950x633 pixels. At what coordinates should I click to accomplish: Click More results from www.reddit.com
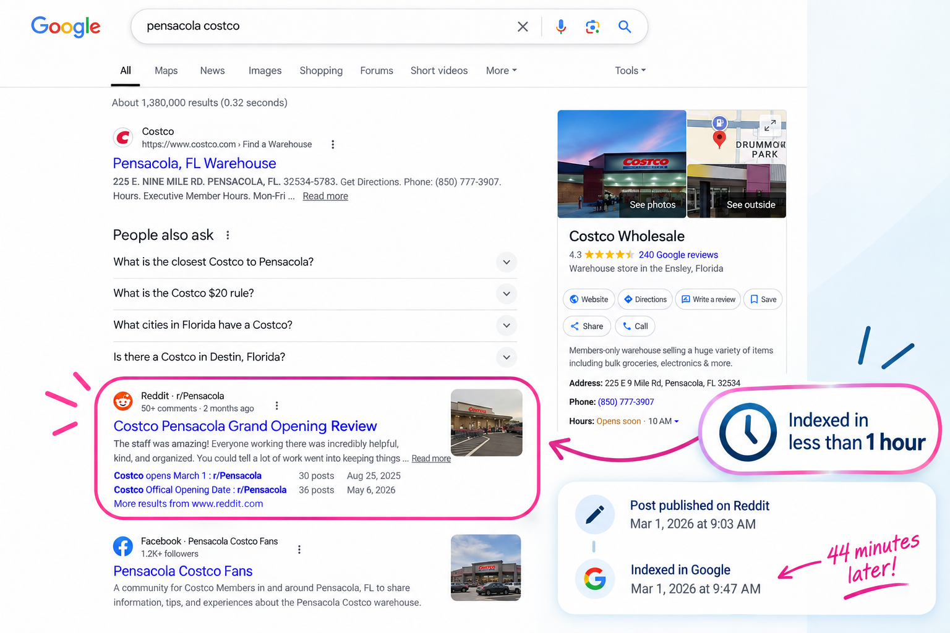pos(189,504)
